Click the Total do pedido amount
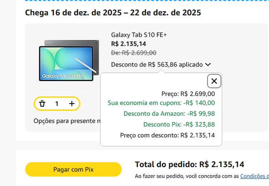This screenshot has height=186, width=269. click(x=222, y=164)
